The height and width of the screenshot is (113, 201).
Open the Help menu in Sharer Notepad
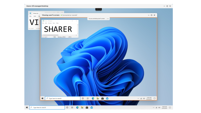tap(57, 23)
